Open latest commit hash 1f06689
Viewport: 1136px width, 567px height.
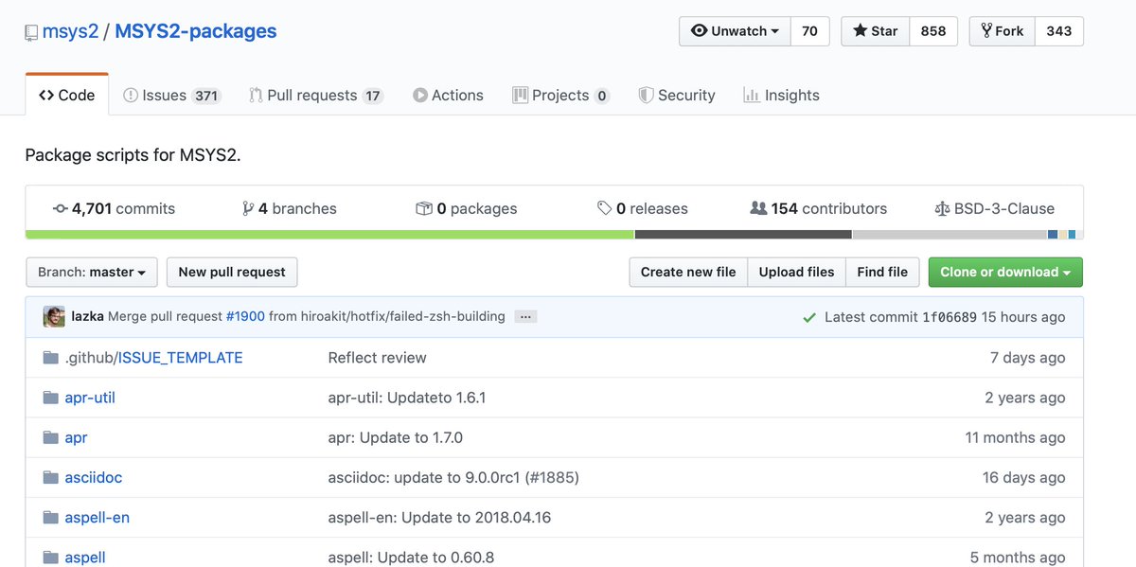pos(950,317)
